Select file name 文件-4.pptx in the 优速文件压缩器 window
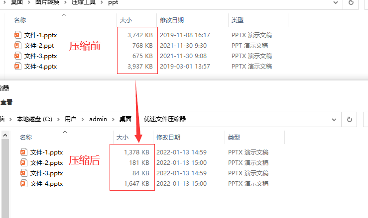This screenshot has width=368, height=218. (46, 184)
